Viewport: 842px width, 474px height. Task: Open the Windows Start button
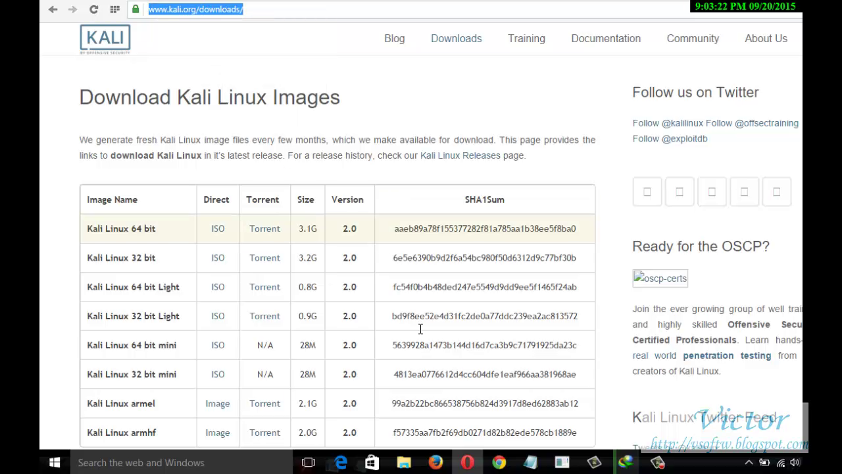tap(55, 462)
